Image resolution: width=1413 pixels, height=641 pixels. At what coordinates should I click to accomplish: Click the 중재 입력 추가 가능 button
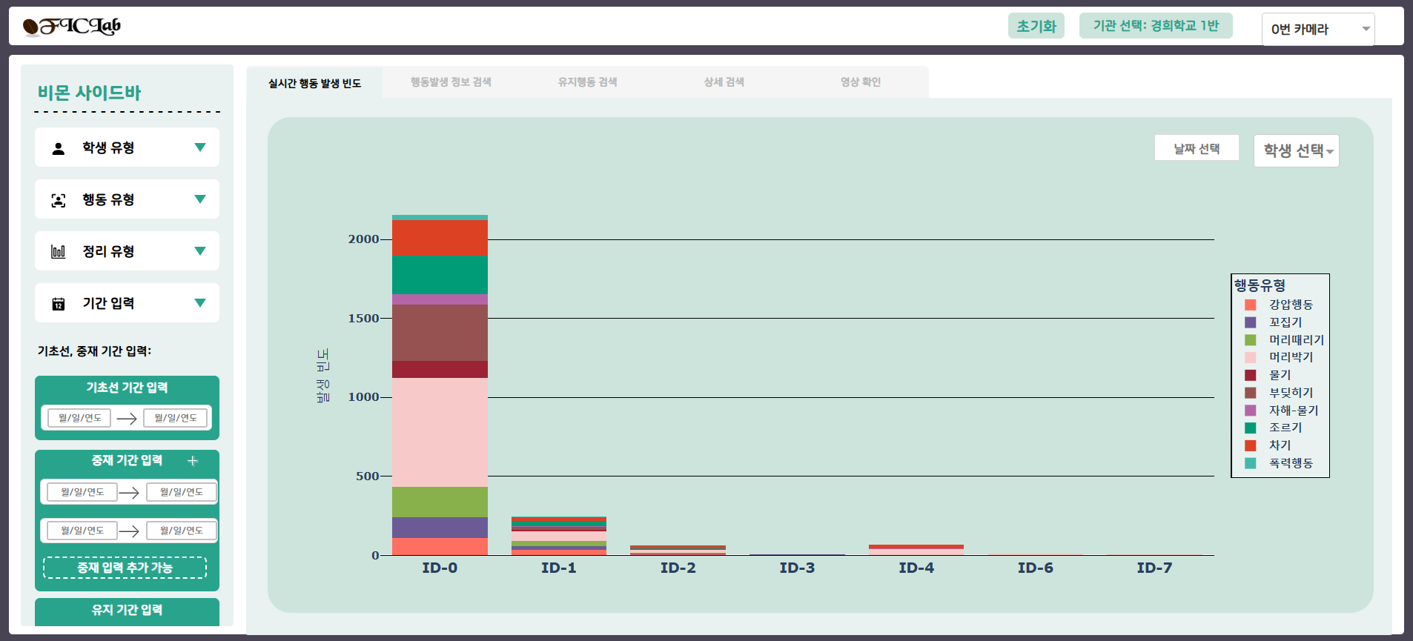click(125, 568)
